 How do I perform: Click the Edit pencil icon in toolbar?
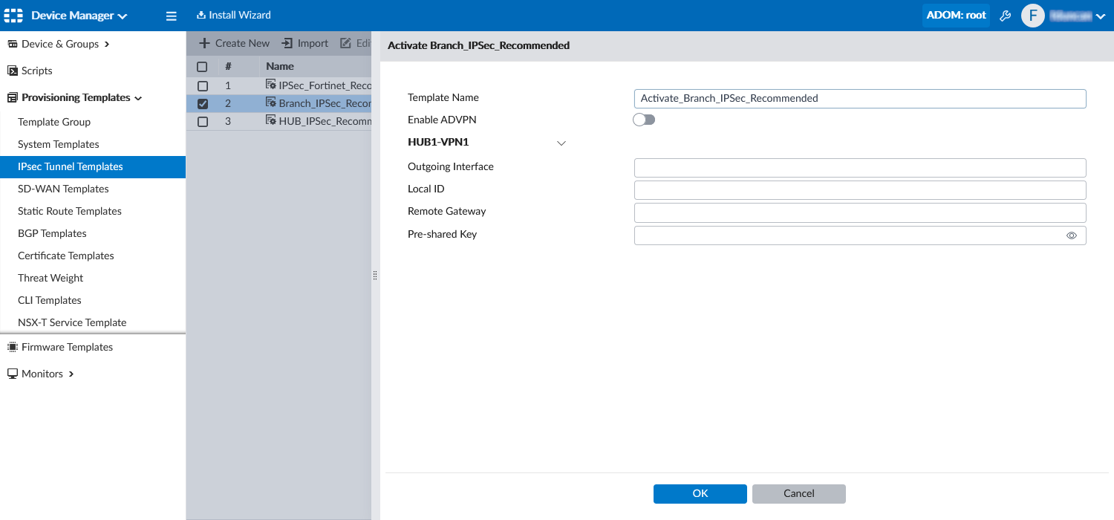coord(345,43)
